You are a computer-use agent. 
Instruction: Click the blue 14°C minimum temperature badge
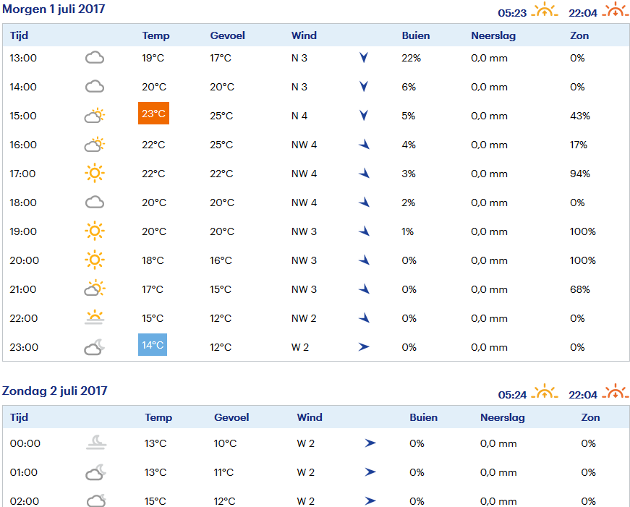click(x=153, y=345)
